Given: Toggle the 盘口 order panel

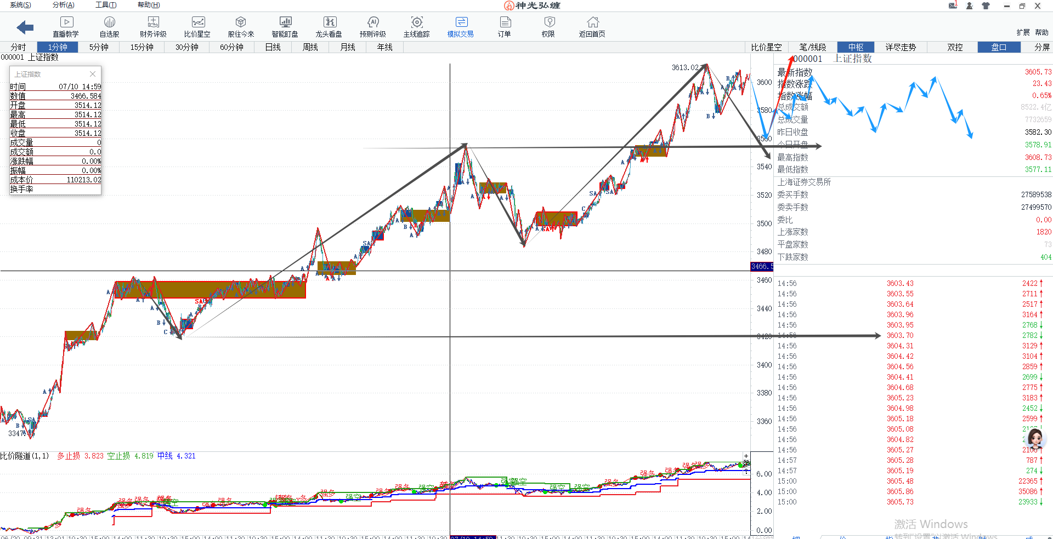Looking at the screenshot, I should (x=999, y=47).
